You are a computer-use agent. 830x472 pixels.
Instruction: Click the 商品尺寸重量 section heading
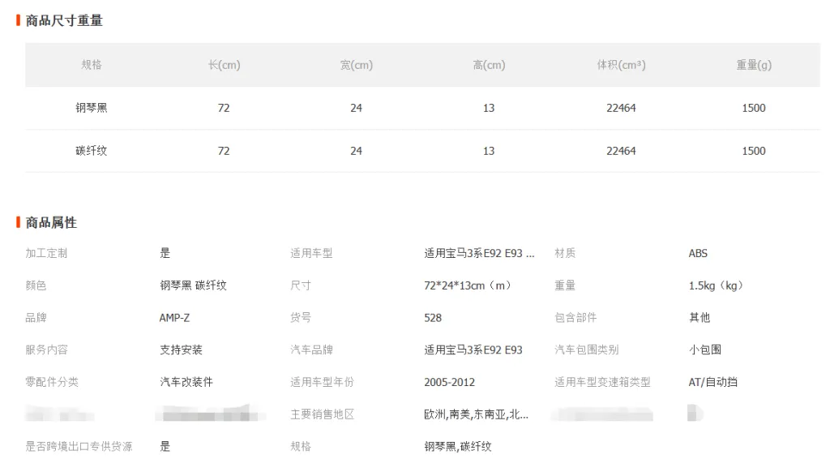64,20
